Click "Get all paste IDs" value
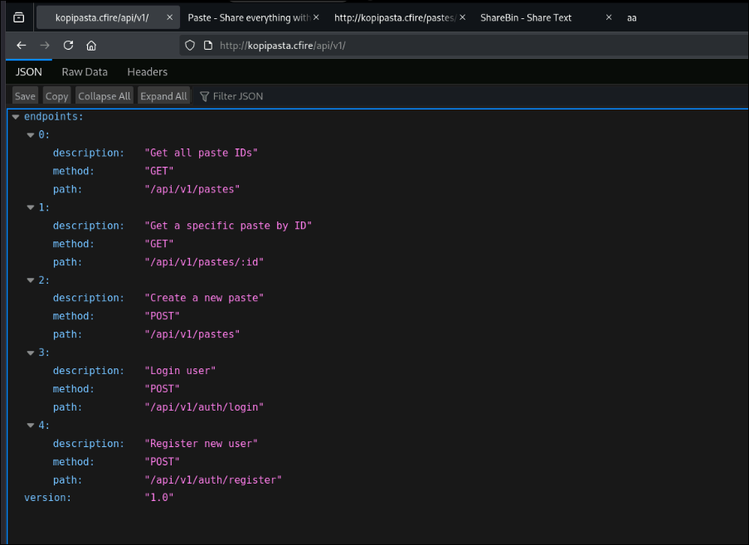This screenshot has width=749, height=545. coord(201,153)
